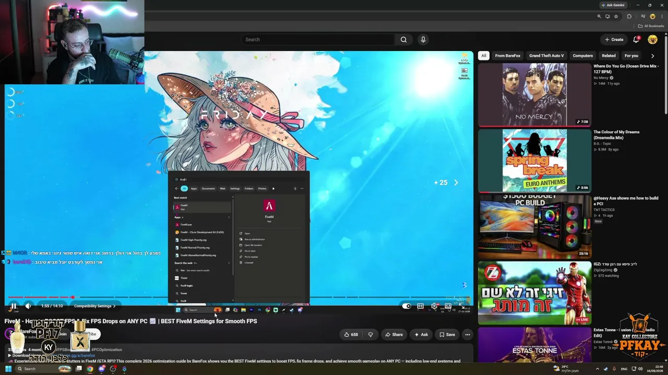Click the microphone icon in system tray
Viewport: 668px width, 375px height.
(614, 369)
